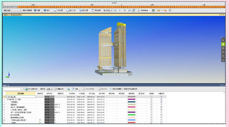Open the simulation scheme dropdown at top left
The width and height of the screenshot is (229, 127).
point(13,10)
